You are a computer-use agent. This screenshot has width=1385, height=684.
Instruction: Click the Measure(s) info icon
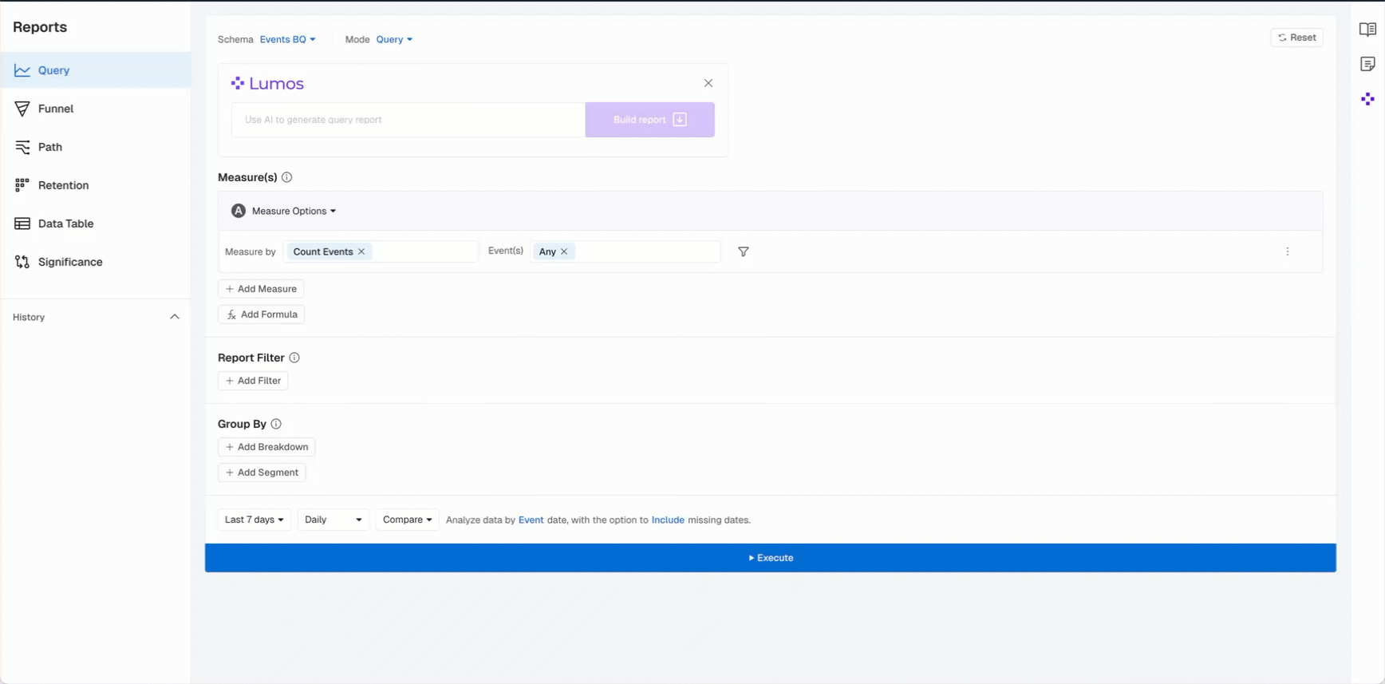(x=287, y=177)
